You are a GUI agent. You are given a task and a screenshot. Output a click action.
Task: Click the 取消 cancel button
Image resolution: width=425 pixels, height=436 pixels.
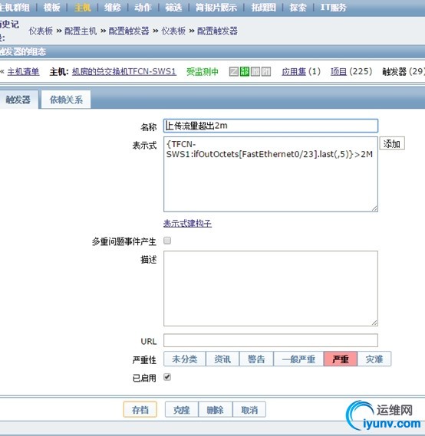click(249, 410)
